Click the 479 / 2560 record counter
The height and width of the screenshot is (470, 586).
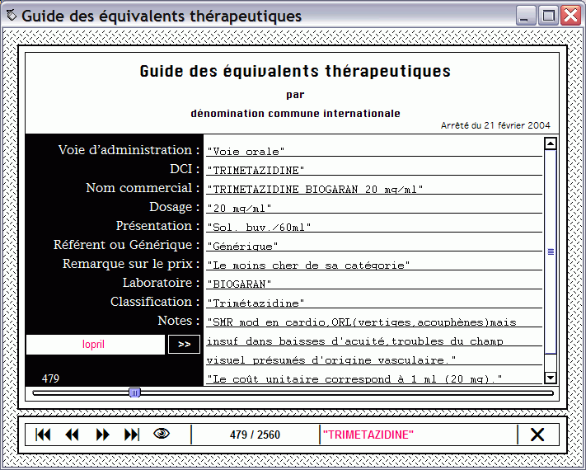255,435
